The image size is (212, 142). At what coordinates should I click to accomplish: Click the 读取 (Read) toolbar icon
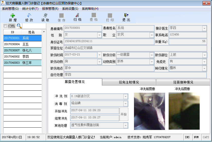(45, 16)
